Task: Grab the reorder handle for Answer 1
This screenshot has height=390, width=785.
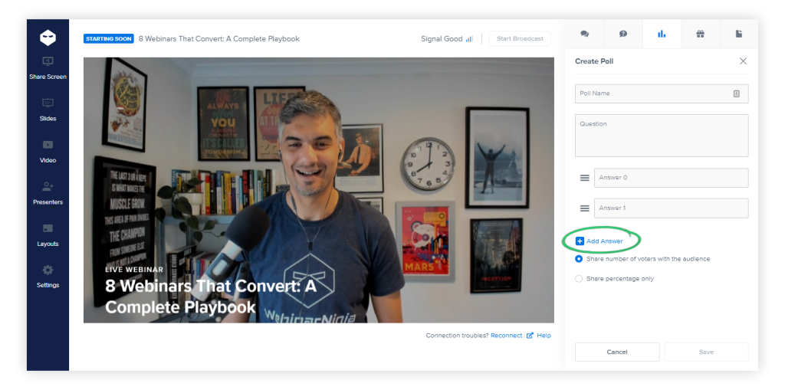Action: [584, 208]
